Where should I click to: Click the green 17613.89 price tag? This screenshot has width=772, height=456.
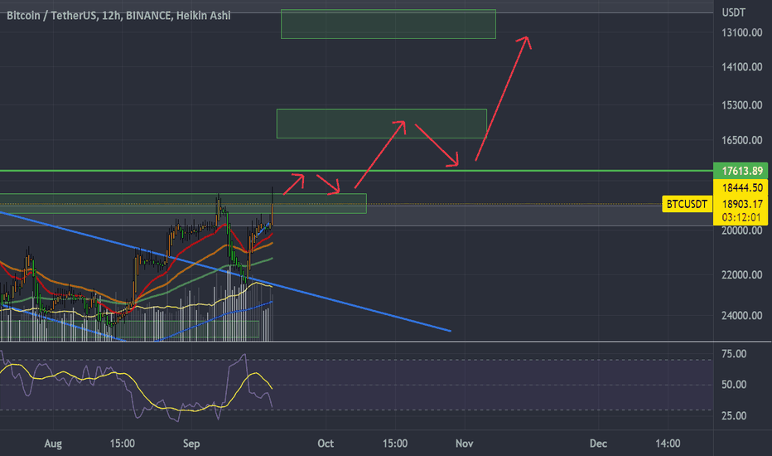(741, 171)
